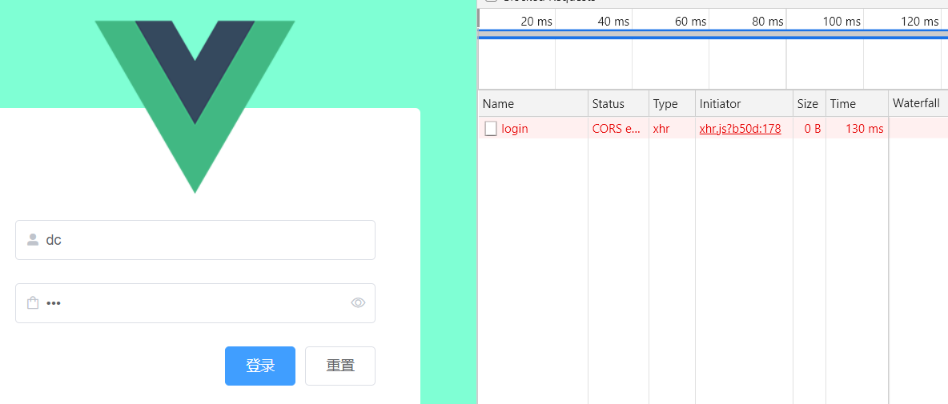Focus the username field containing dc
This screenshot has height=404, width=948.
(x=195, y=240)
